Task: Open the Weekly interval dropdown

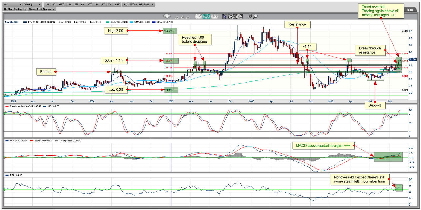Action: pos(32,4)
